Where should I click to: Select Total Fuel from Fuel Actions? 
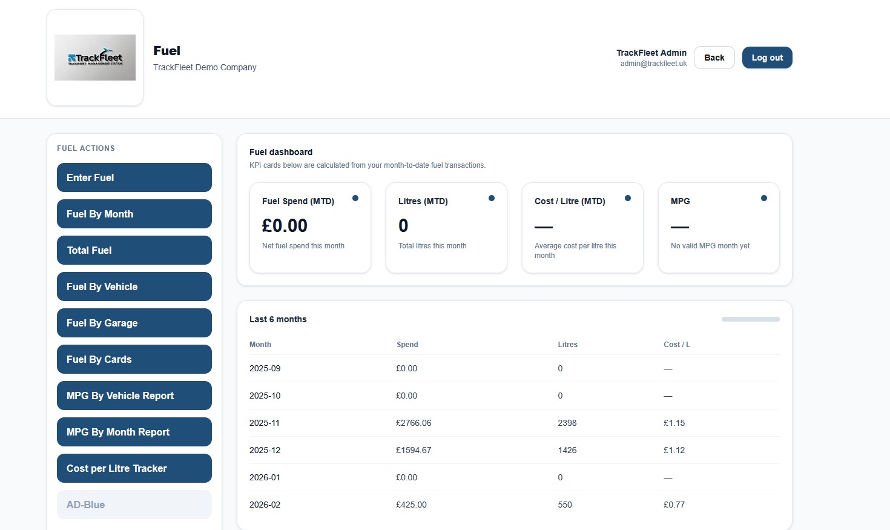click(134, 250)
